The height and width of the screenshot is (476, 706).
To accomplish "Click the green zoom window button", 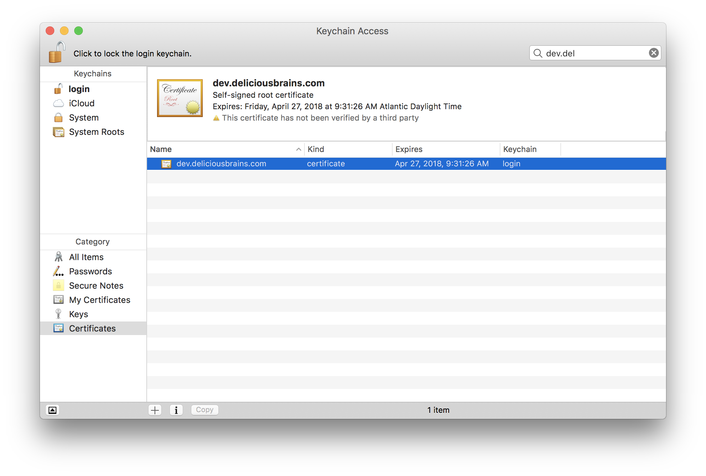I will click(79, 31).
